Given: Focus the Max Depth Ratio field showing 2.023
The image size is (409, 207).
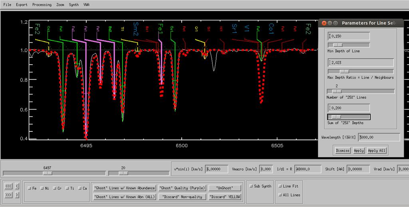Looking at the screenshot, I should click(x=361, y=63).
